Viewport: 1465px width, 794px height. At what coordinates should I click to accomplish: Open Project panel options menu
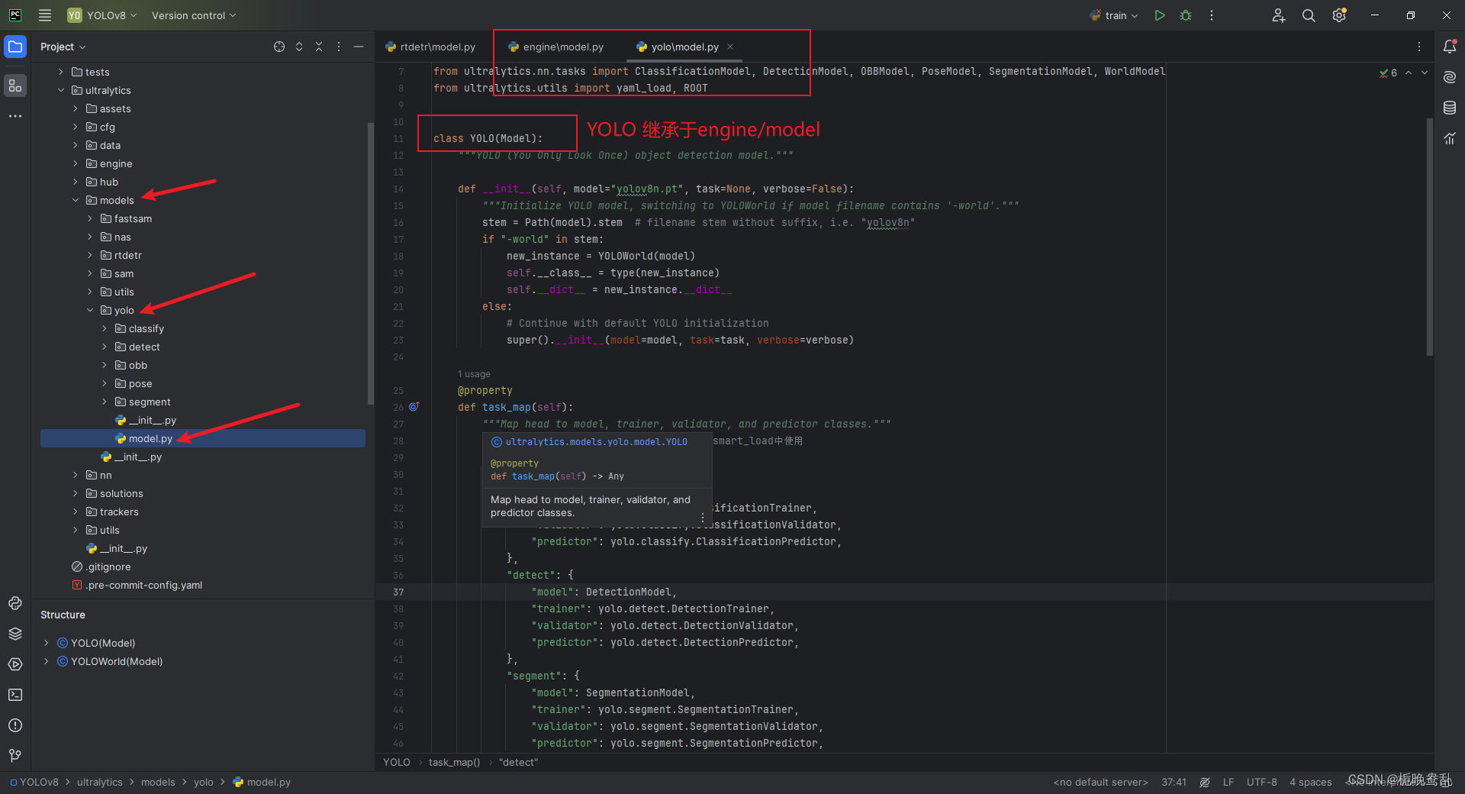(x=339, y=47)
